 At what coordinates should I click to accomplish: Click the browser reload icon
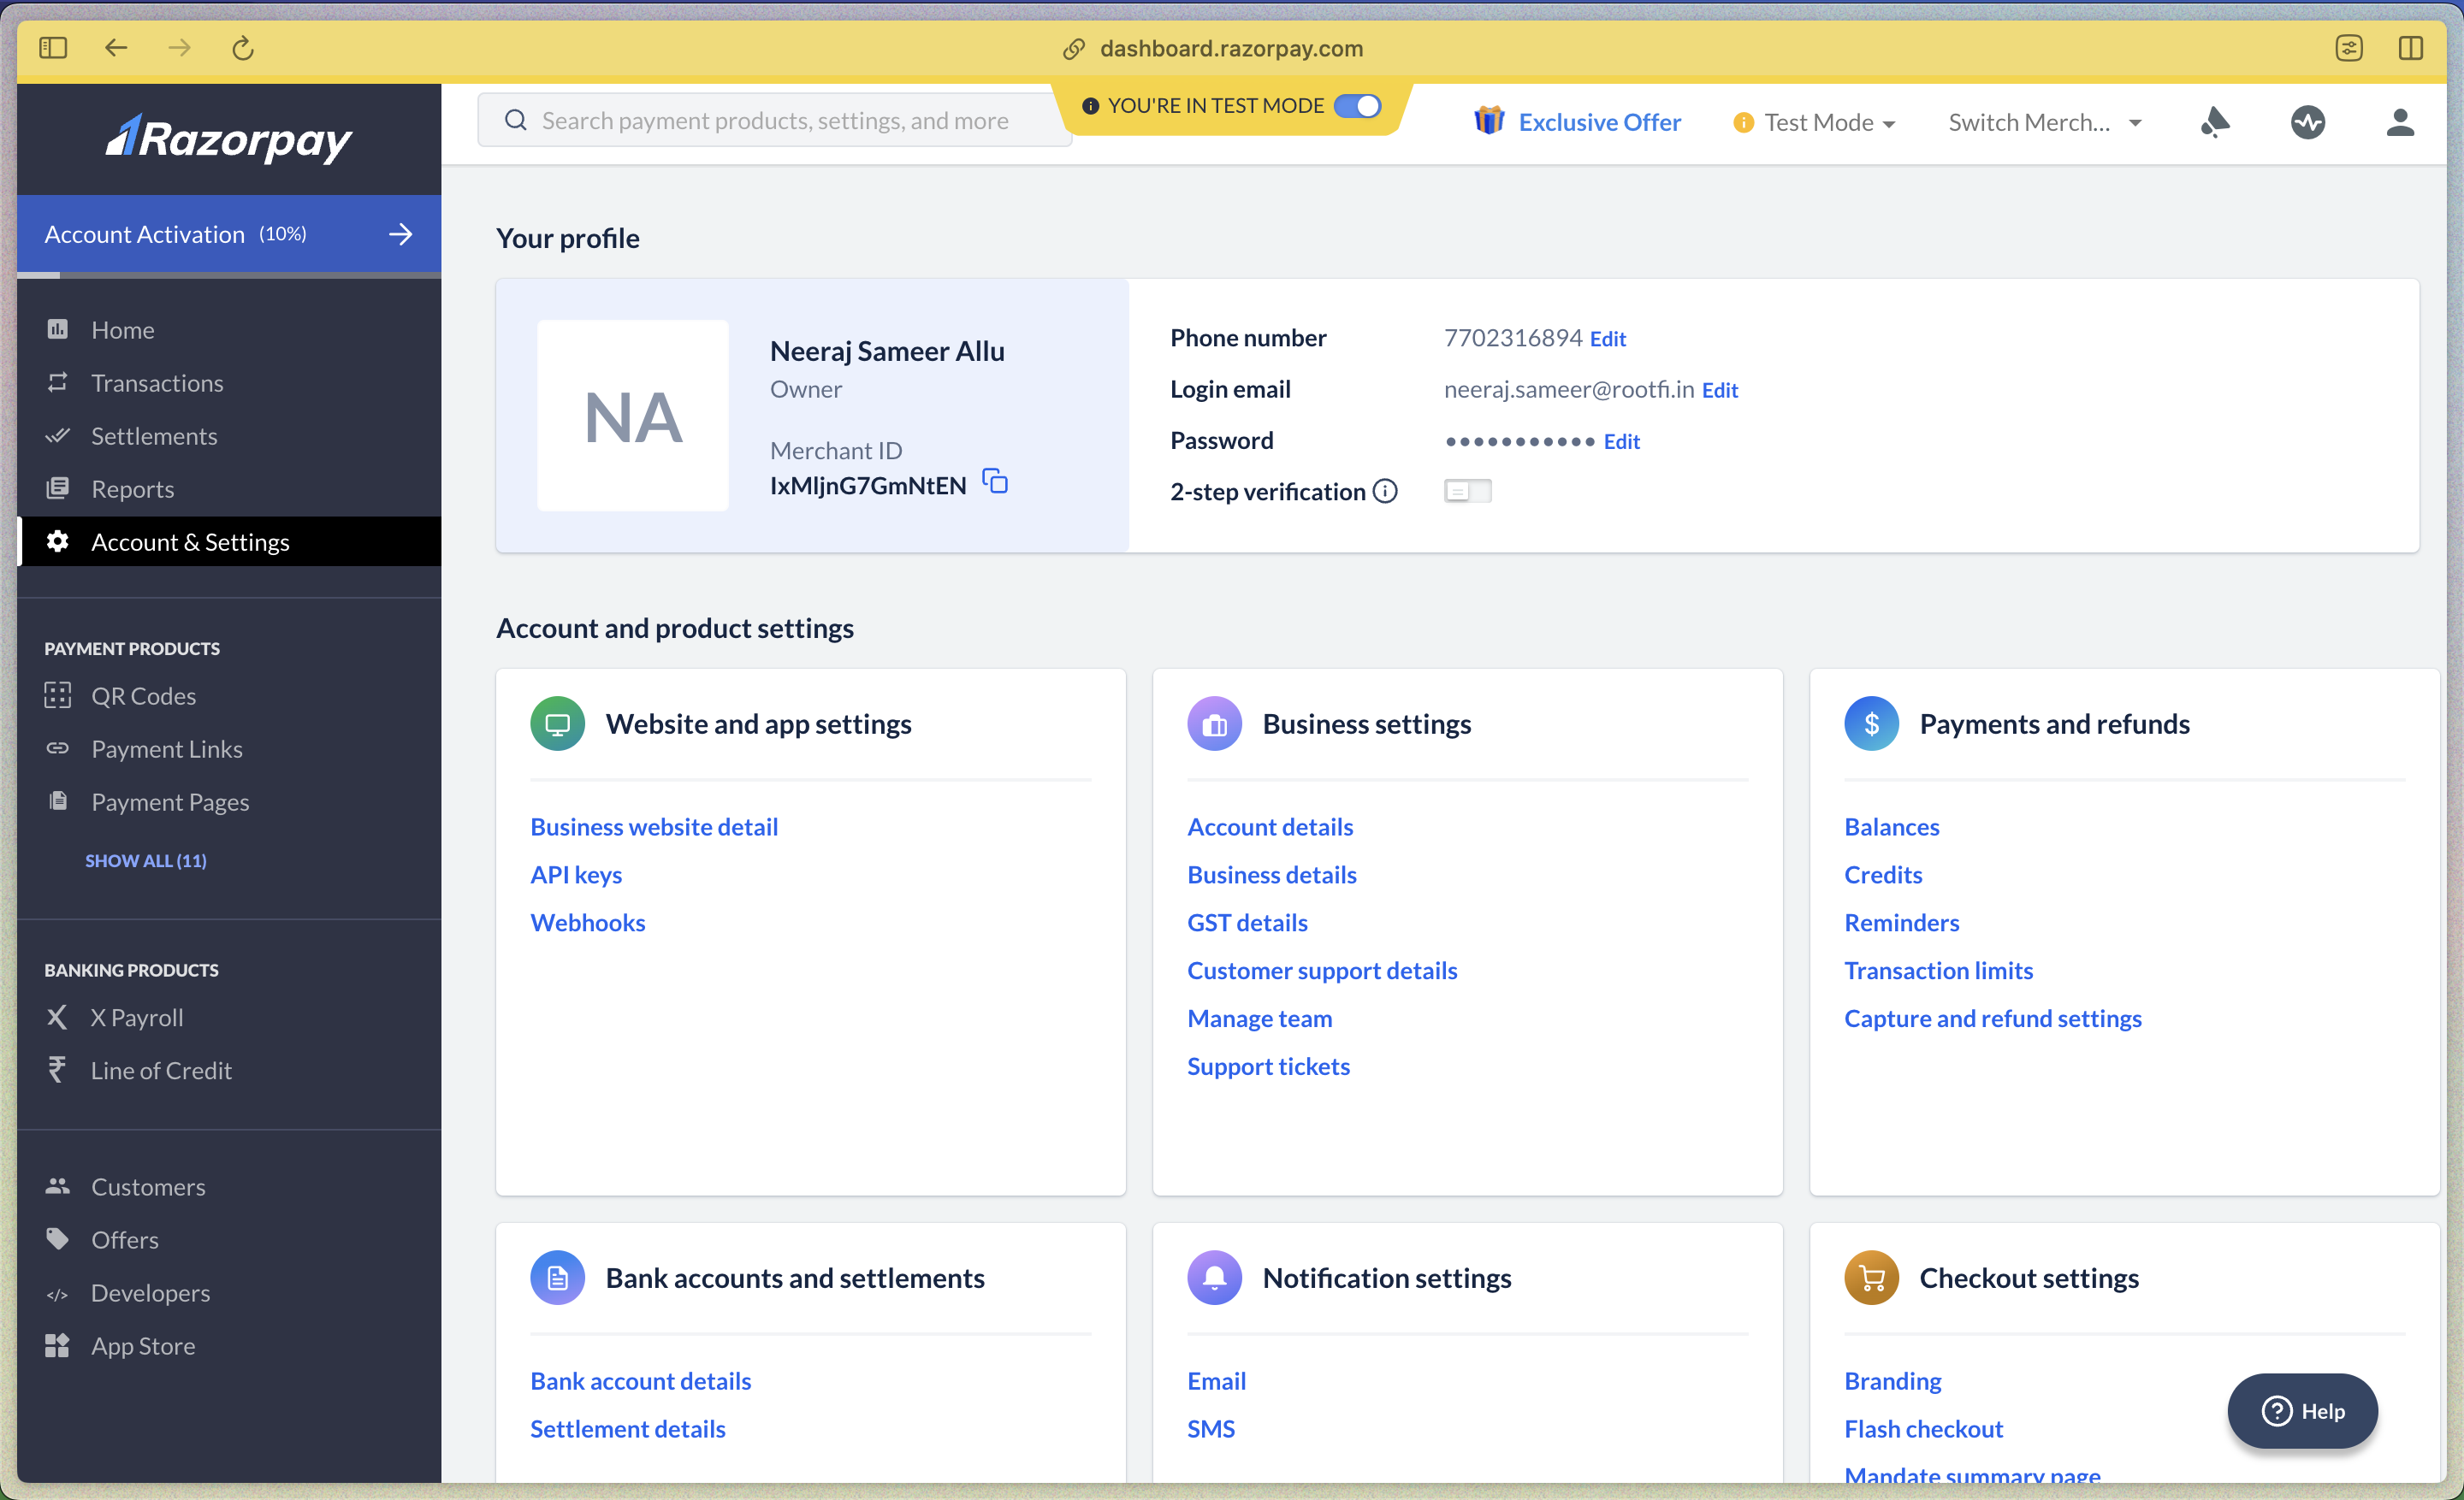pos(243,48)
